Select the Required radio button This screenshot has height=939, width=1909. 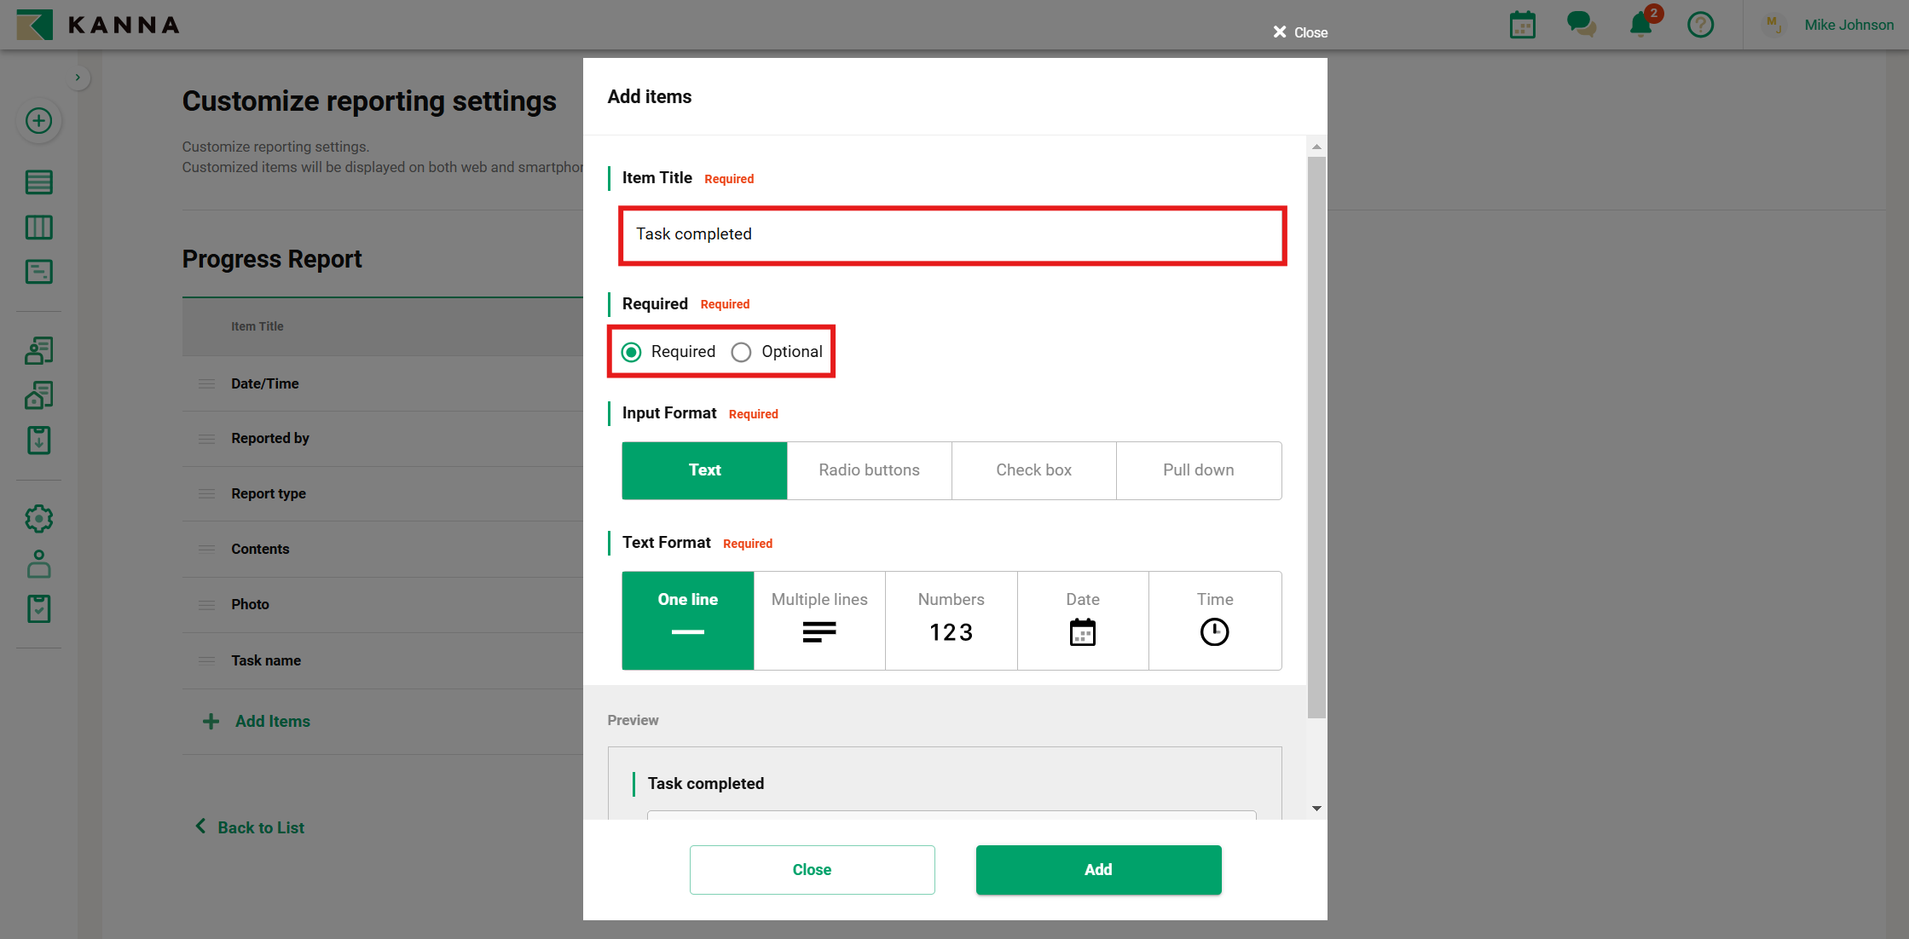pyautogui.click(x=632, y=352)
